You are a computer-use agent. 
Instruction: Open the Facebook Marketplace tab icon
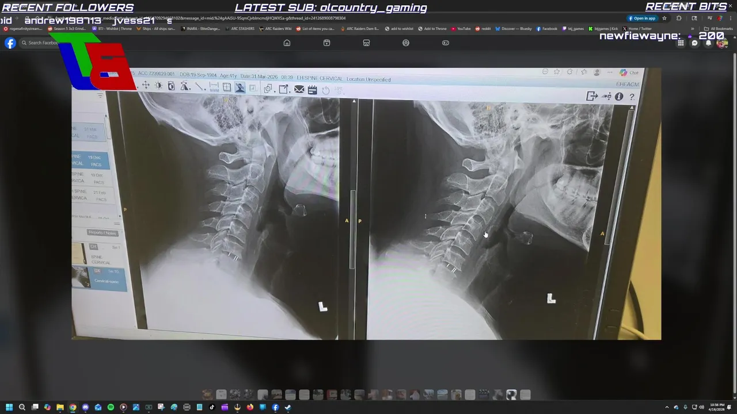point(366,43)
